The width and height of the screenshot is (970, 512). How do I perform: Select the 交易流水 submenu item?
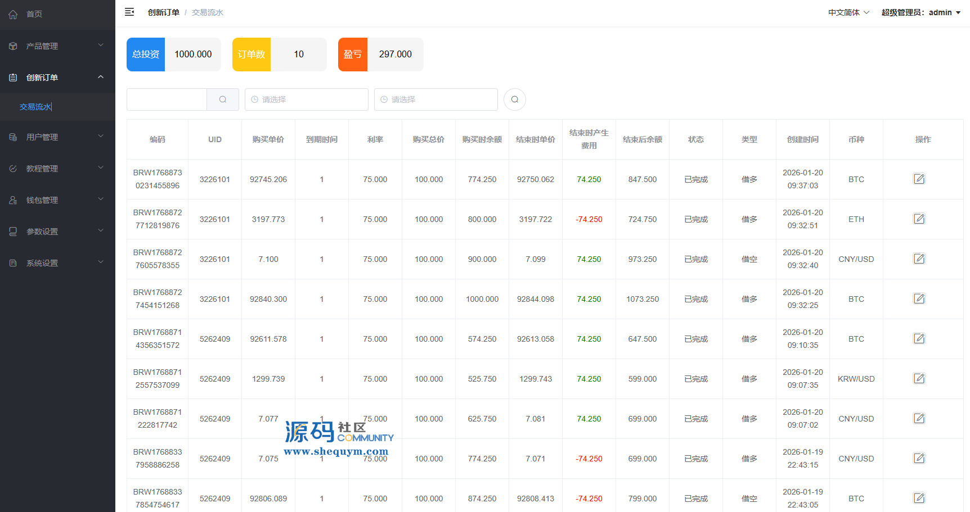tap(35, 107)
